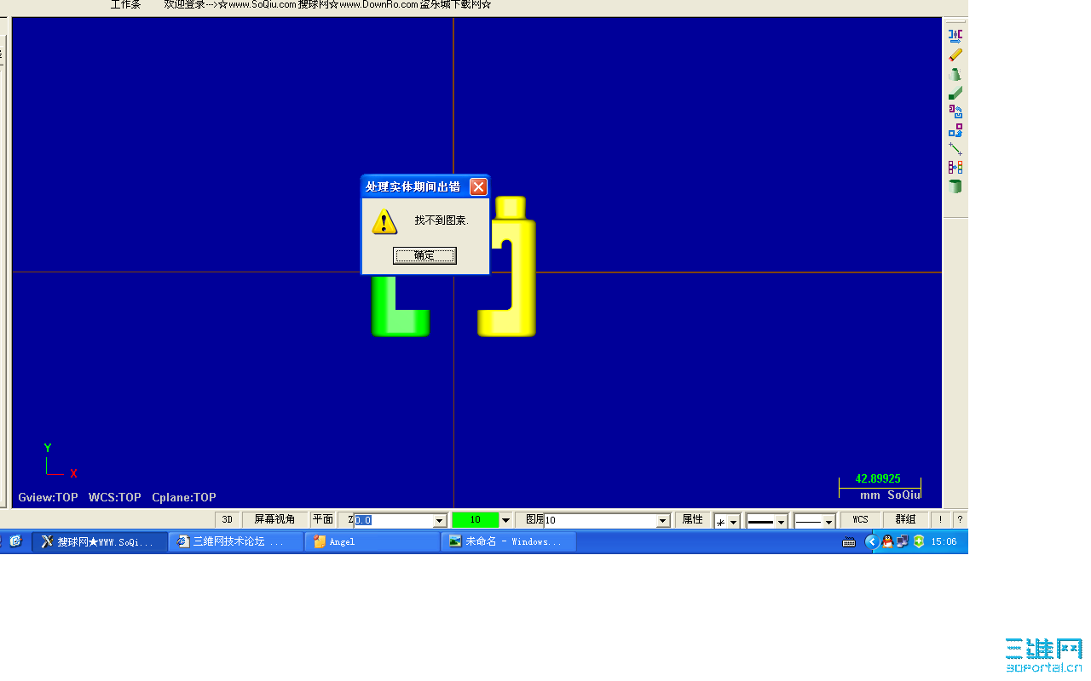Expand the 图层 level dropdown arrow
The height and width of the screenshot is (681, 1091).
pyautogui.click(x=663, y=520)
